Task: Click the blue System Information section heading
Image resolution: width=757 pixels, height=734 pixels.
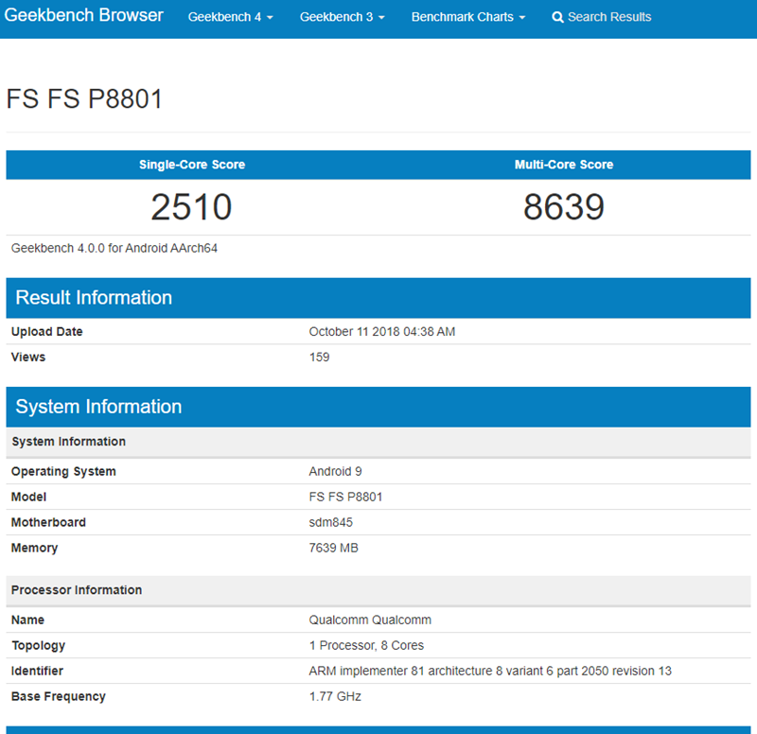Action: [x=98, y=407]
